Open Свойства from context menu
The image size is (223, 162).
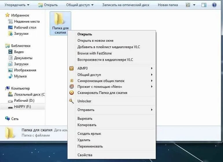pos(85,155)
